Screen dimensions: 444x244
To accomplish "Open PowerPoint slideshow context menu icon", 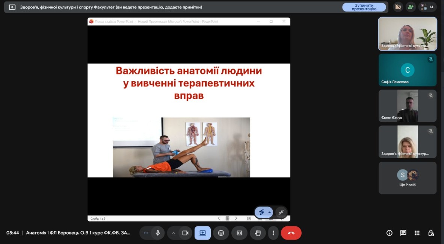I will tap(227, 218).
